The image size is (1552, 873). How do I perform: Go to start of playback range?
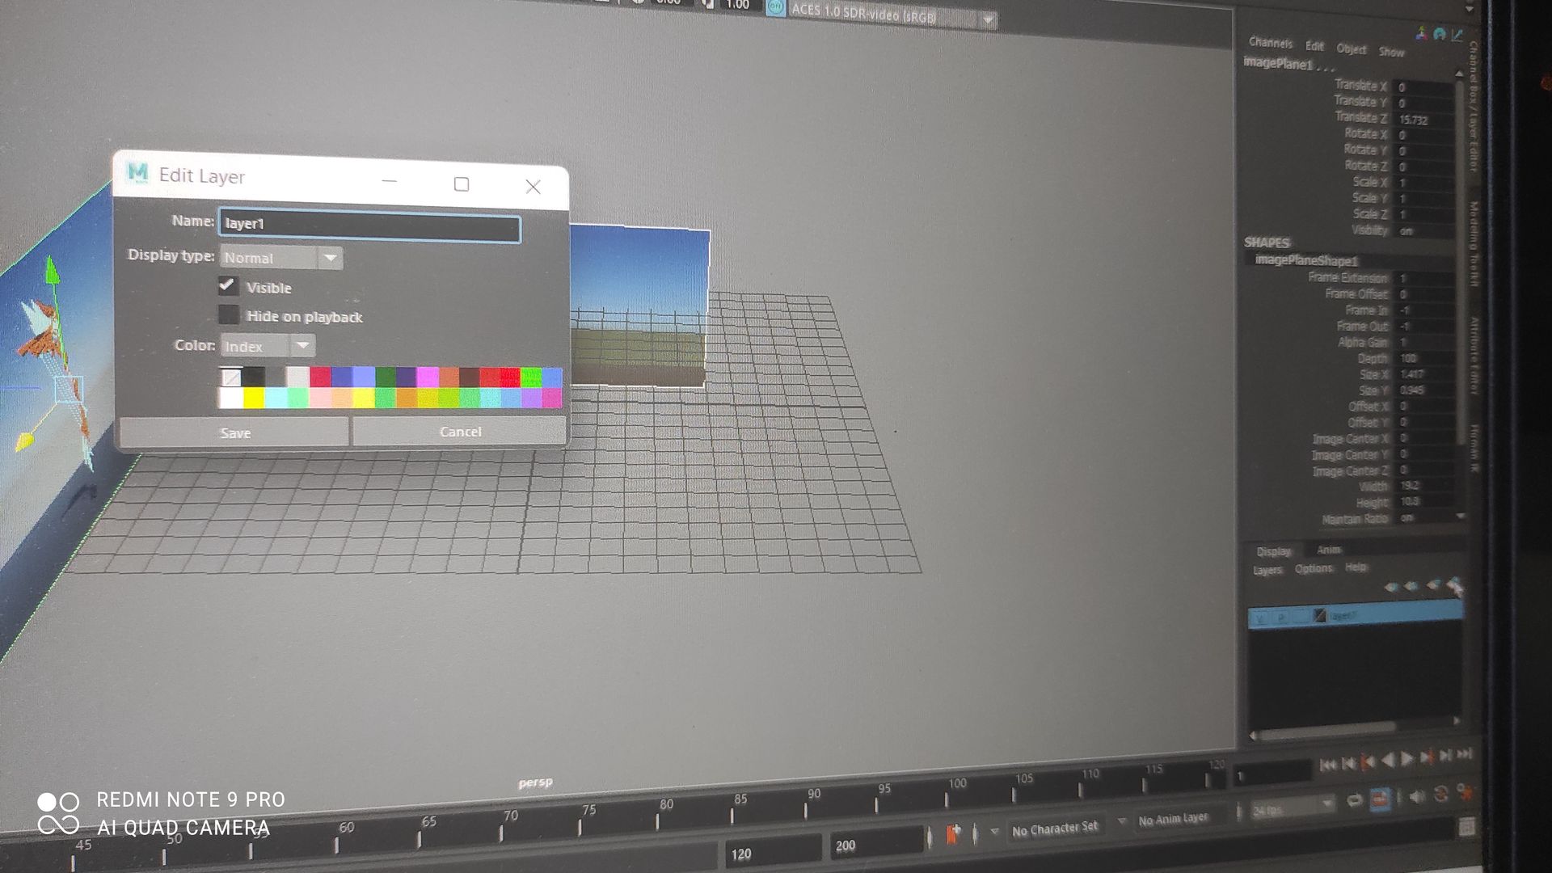click(1327, 763)
